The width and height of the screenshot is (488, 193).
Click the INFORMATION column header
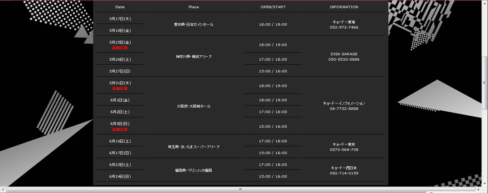tap(344, 7)
